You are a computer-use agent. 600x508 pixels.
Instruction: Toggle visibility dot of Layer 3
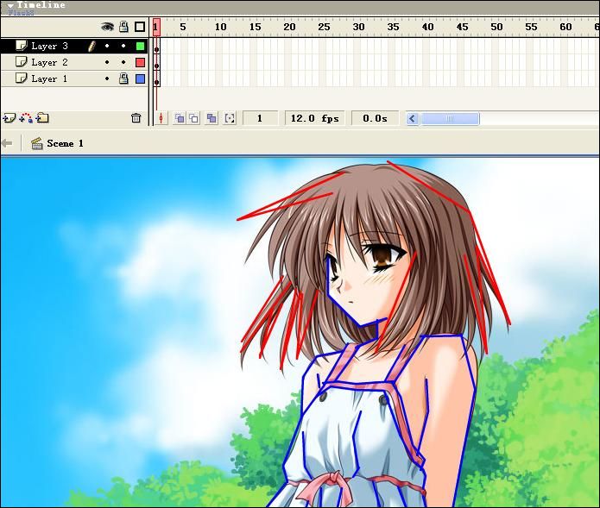pyautogui.click(x=107, y=46)
